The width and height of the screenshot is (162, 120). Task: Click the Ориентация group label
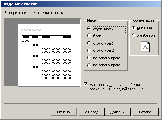click(143, 20)
